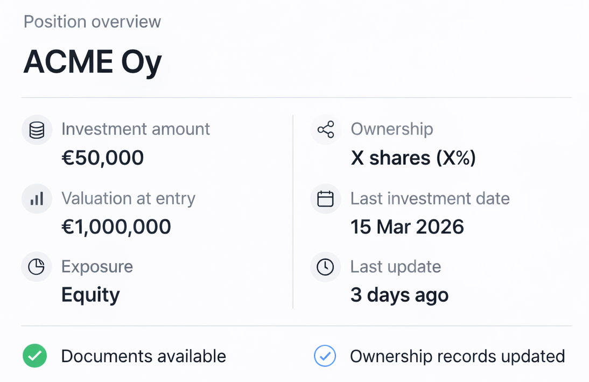This screenshot has width=589, height=382.
Task: Click the calendar icon for Last investment date
Action: pyautogui.click(x=326, y=199)
